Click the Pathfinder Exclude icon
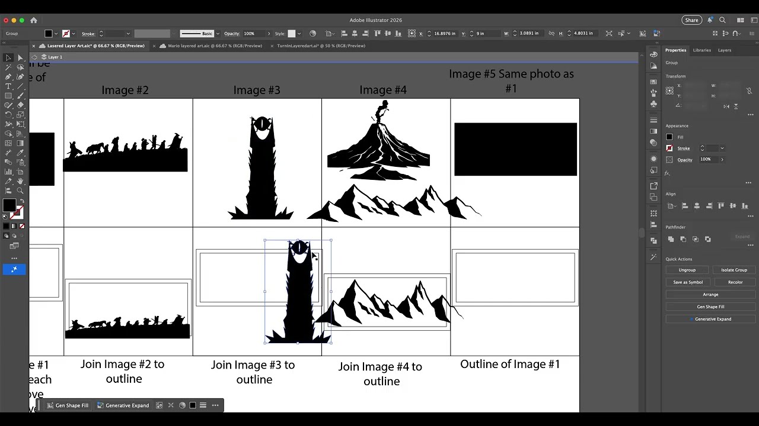Image resolution: width=759 pixels, height=426 pixels. [x=708, y=239]
